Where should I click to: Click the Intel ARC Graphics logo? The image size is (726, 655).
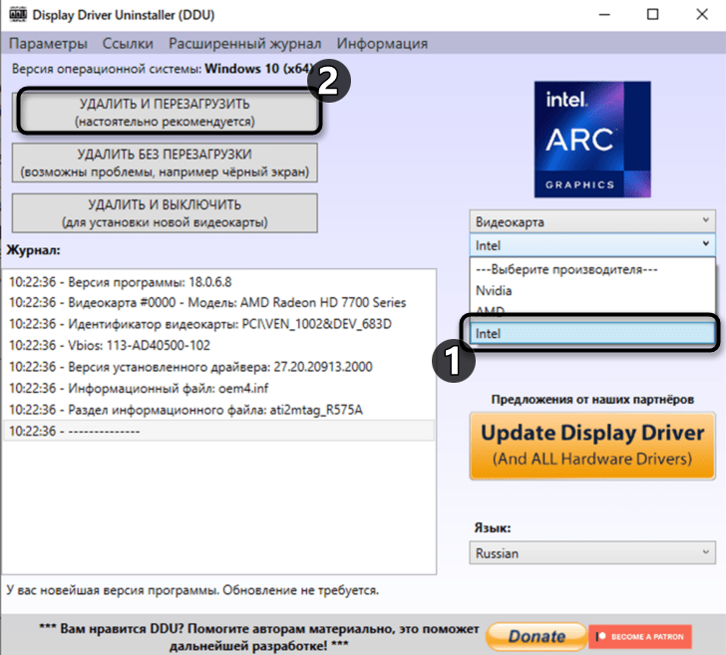[592, 140]
